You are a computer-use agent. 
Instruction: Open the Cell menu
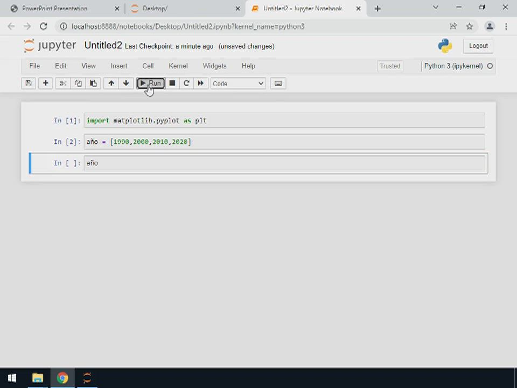pyautogui.click(x=148, y=66)
